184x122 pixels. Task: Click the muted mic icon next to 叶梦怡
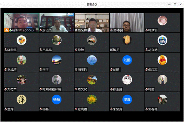146,30
